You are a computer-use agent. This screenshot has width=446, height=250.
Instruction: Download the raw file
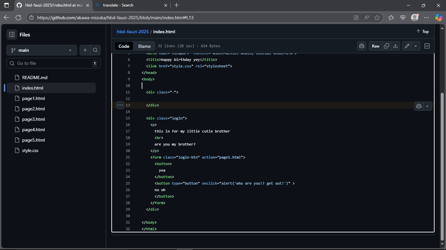click(x=395, y=46)
